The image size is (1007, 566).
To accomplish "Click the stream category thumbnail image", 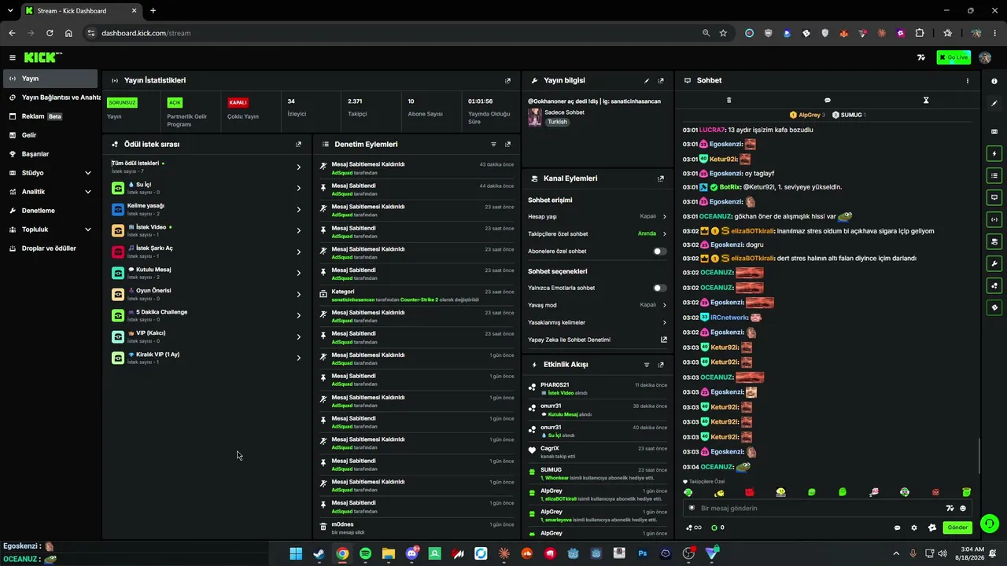I will point(535,117).
